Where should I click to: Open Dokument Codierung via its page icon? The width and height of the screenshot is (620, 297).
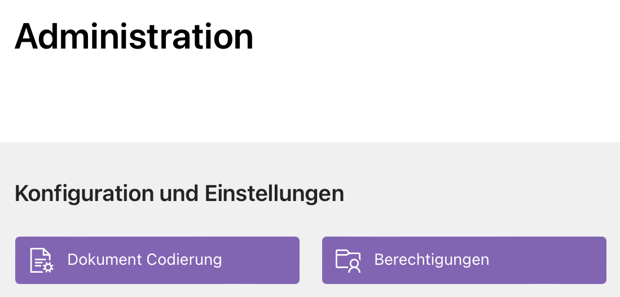pos(42,260)
